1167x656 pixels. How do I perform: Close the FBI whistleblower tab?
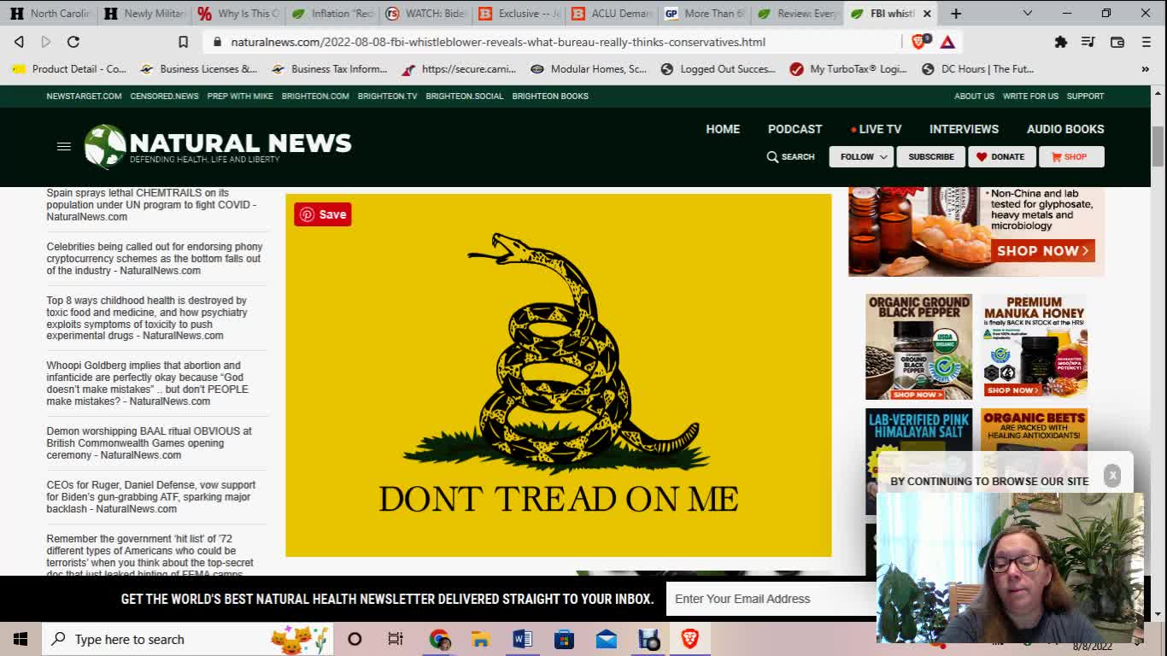pyautogui.click(x=927, y=14)
